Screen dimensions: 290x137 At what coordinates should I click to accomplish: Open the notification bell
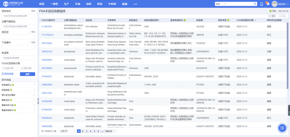[x=267, y=4]
